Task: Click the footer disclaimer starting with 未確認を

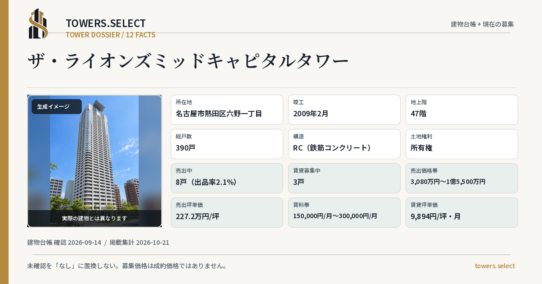Action: click(x=127, y=266)
